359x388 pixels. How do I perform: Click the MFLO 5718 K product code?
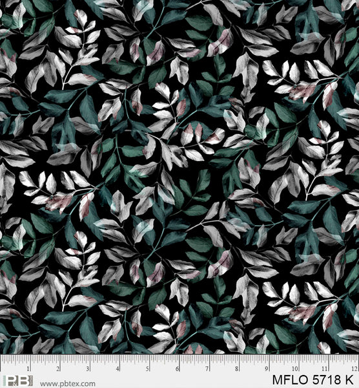click(313, 380)
